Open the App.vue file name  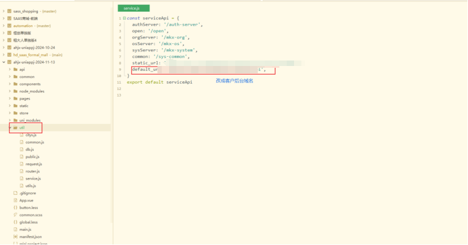click(26, 200)
